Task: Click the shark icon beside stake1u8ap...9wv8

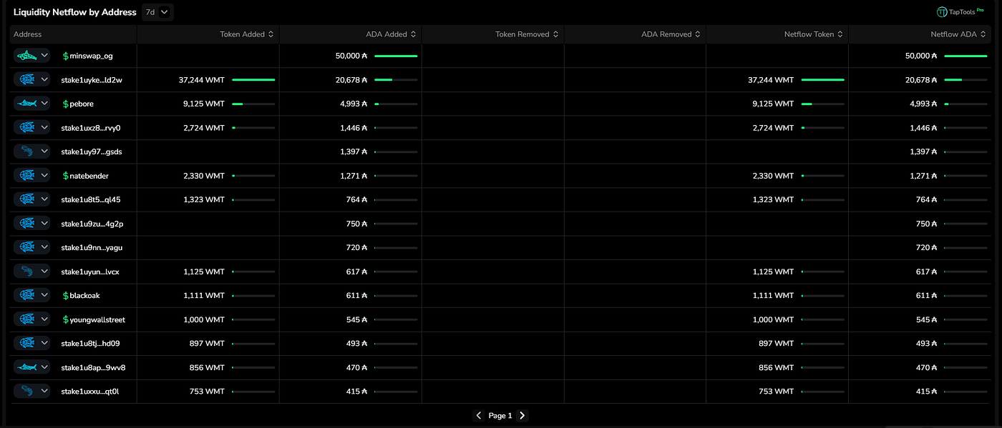Action: [26, 367]
